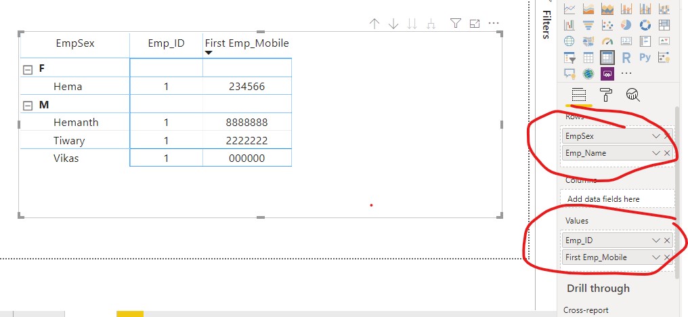Image resolution: width=688 pixels, height=317 pixels.
Task: Open Emp_ID field dropdown in Values
Action: [x=656, y=240]
